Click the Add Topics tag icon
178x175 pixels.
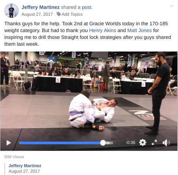pyautogui.click(x=59, y=14)
